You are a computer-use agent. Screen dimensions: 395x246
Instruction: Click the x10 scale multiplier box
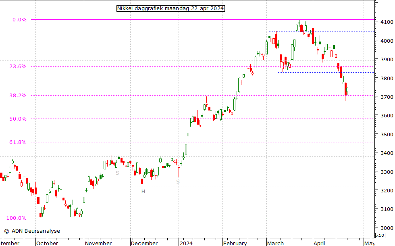tap(380, 236)
